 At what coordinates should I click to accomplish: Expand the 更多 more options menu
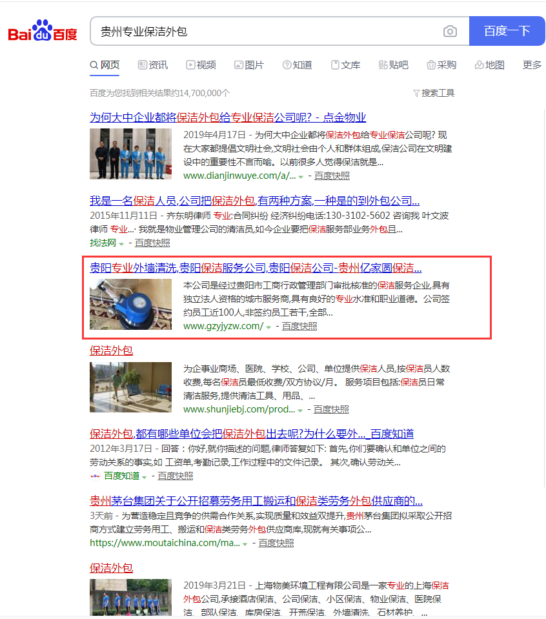click(x=531, y=65)
